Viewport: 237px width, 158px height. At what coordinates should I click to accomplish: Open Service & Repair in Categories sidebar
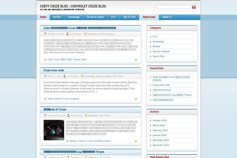coord(161,51)
